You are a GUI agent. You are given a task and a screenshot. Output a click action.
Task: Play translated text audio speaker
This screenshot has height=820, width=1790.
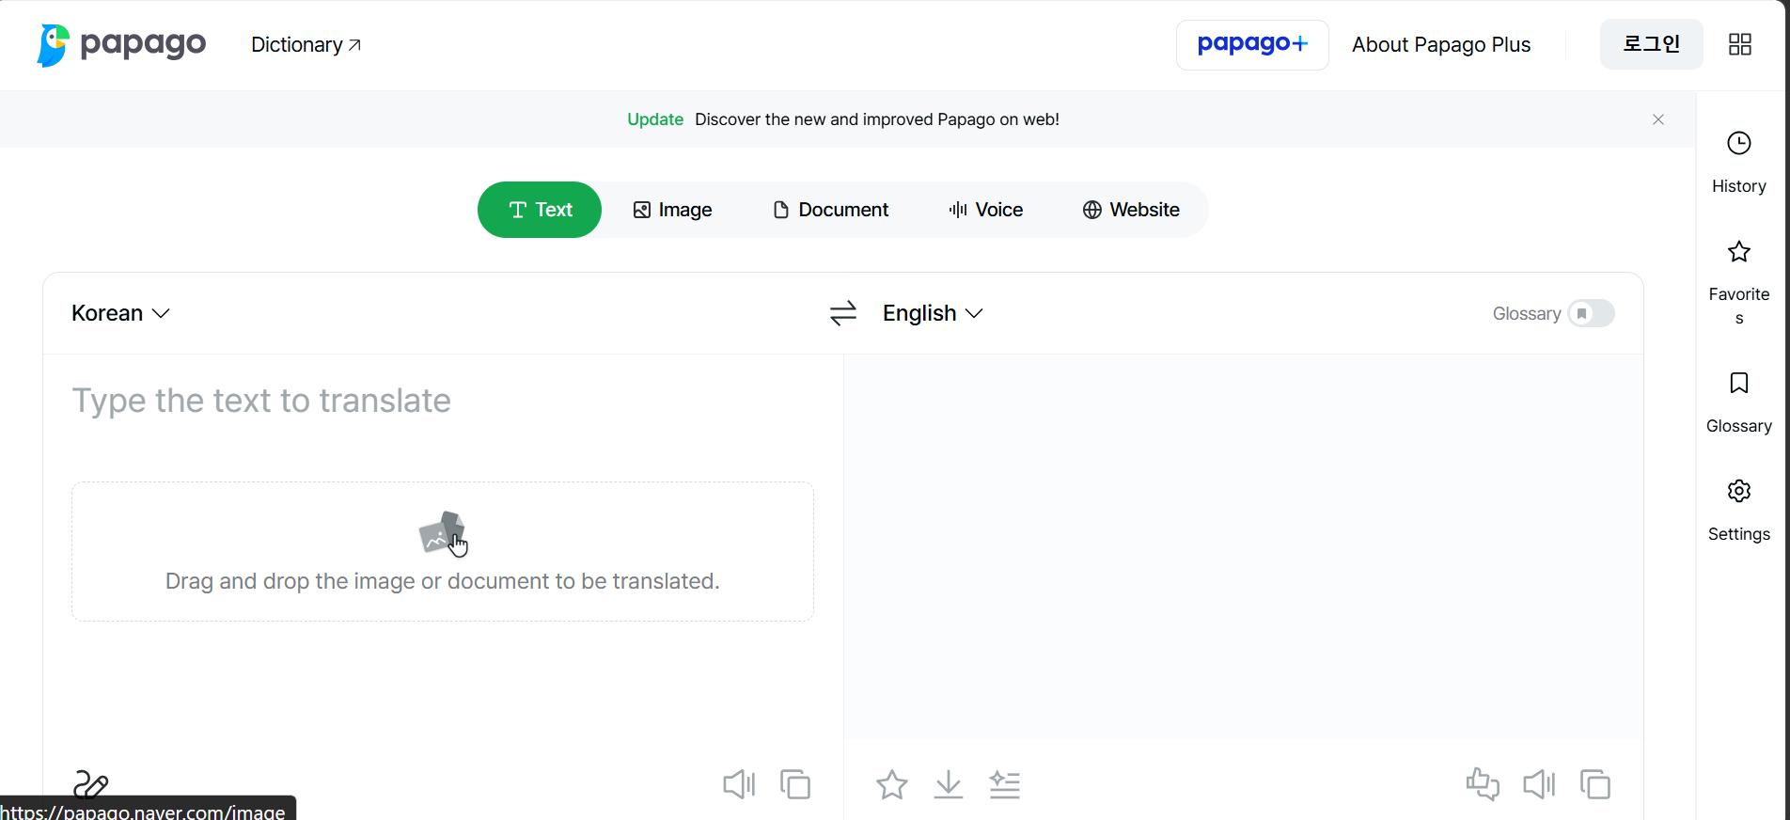1539,784
